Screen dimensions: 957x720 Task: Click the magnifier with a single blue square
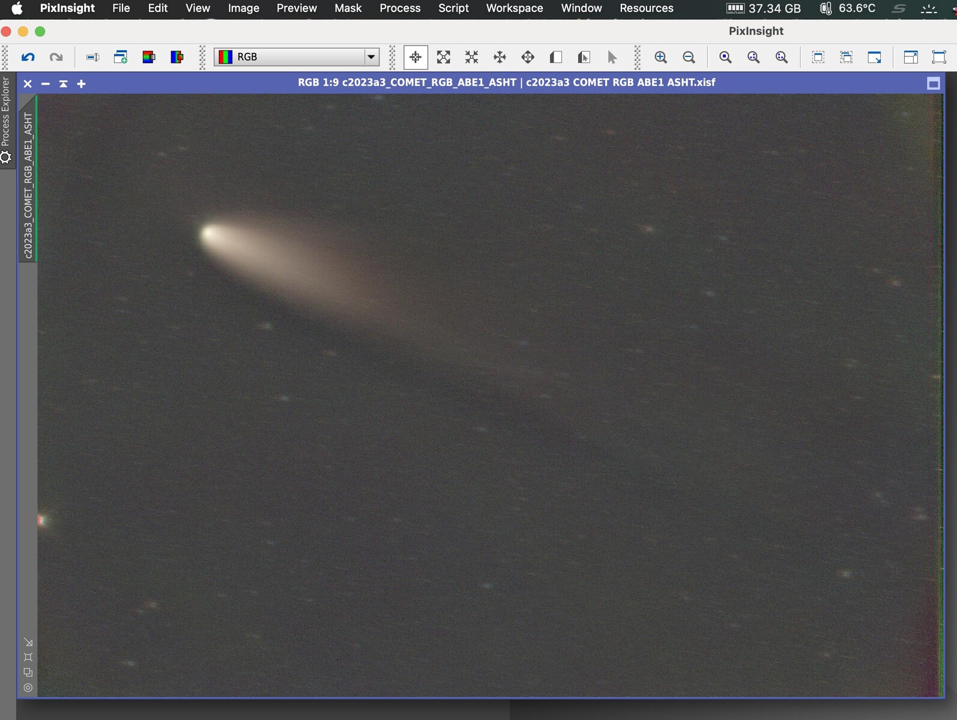(x=726, y=57)
